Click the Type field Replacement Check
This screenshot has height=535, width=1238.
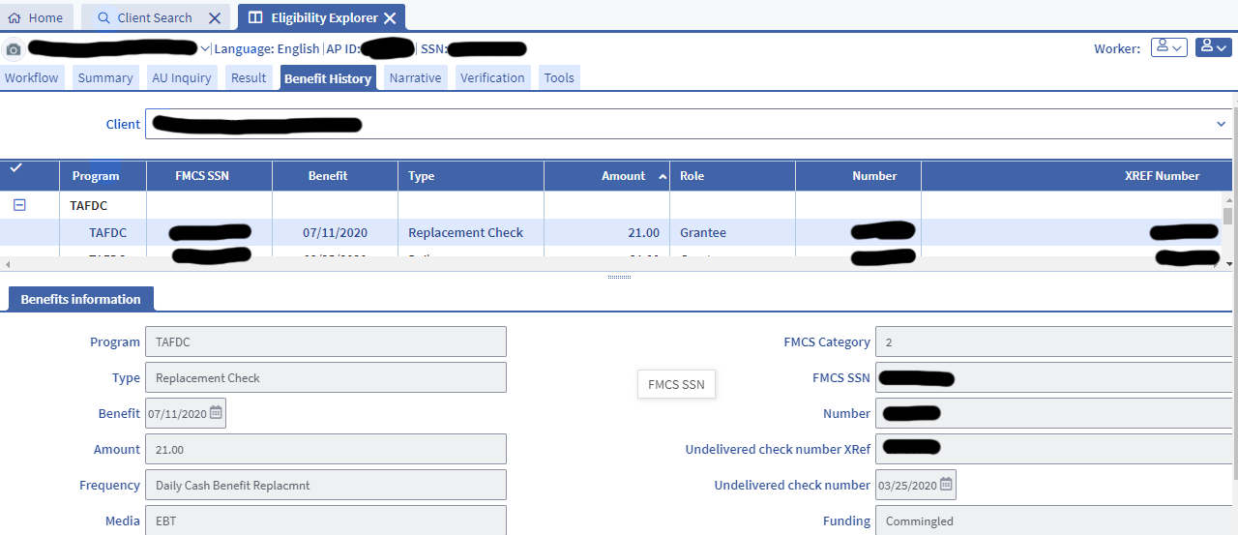pos(325,377)
